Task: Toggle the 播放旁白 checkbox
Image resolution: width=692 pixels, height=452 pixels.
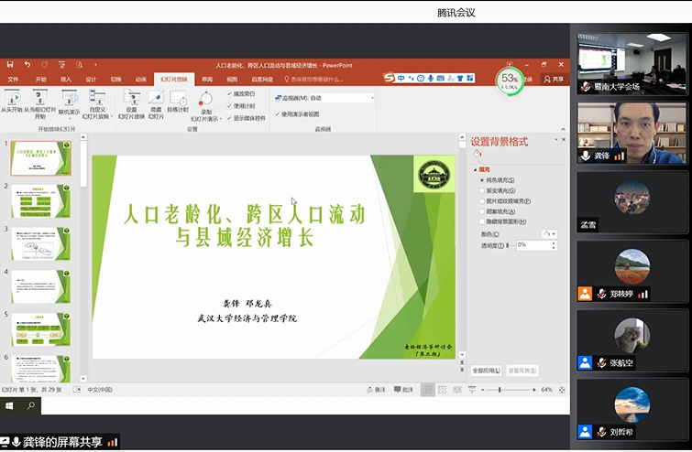Action: pos(230,94)
